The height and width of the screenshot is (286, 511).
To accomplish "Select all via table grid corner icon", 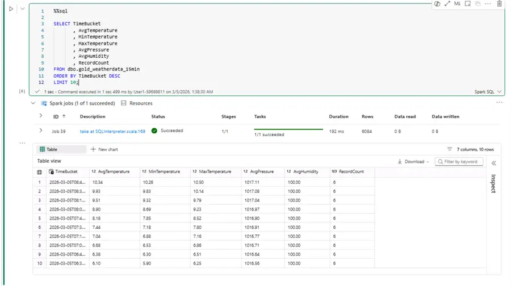I will click(39, 172).
